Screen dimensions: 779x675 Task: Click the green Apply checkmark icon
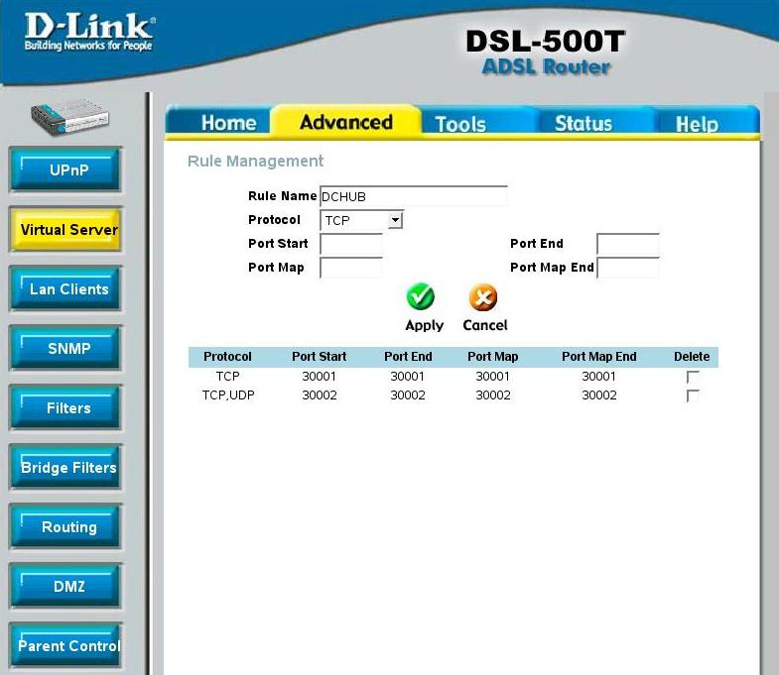coord(421,296)
